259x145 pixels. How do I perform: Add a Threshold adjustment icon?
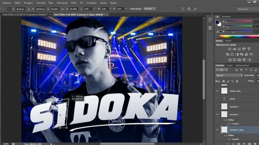[x=239, y=60]
